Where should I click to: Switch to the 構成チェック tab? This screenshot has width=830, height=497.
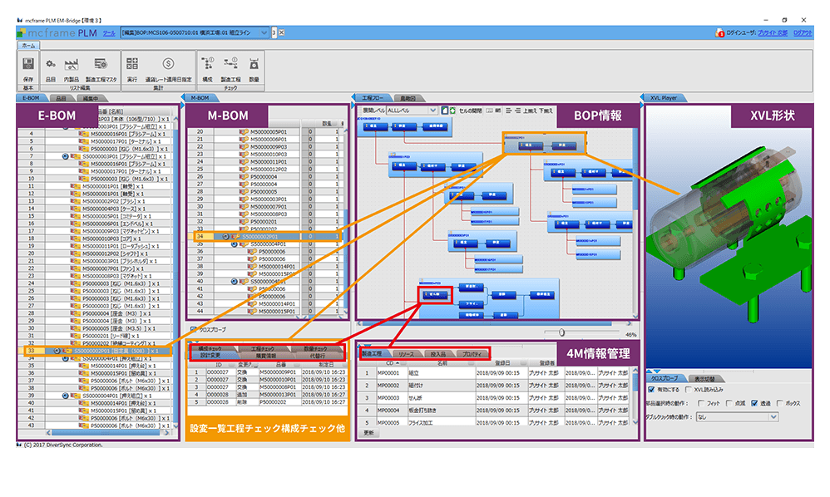(210, 349)
